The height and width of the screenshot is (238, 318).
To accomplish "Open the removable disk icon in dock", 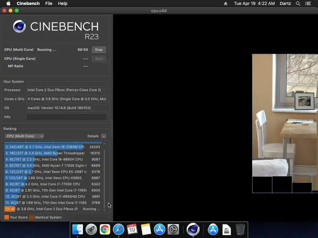I will click(226, 230).
